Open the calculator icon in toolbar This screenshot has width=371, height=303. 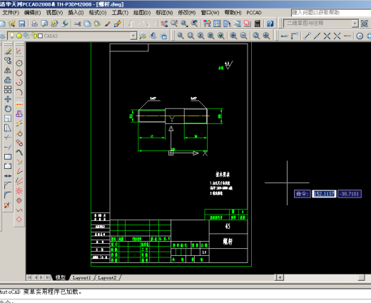(257, 24)
